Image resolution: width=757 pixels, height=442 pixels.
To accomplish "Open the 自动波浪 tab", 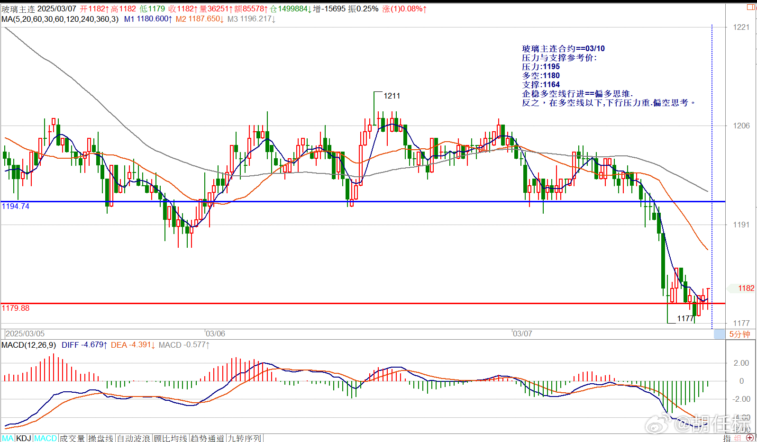I will (x=134, y=438).
